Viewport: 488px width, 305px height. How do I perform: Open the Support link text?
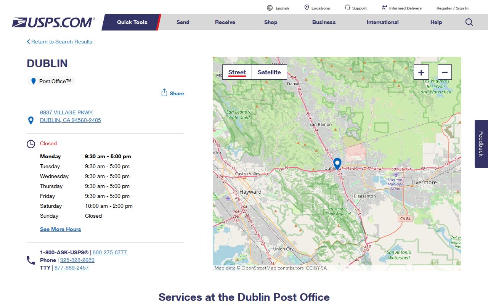(360, 8)
